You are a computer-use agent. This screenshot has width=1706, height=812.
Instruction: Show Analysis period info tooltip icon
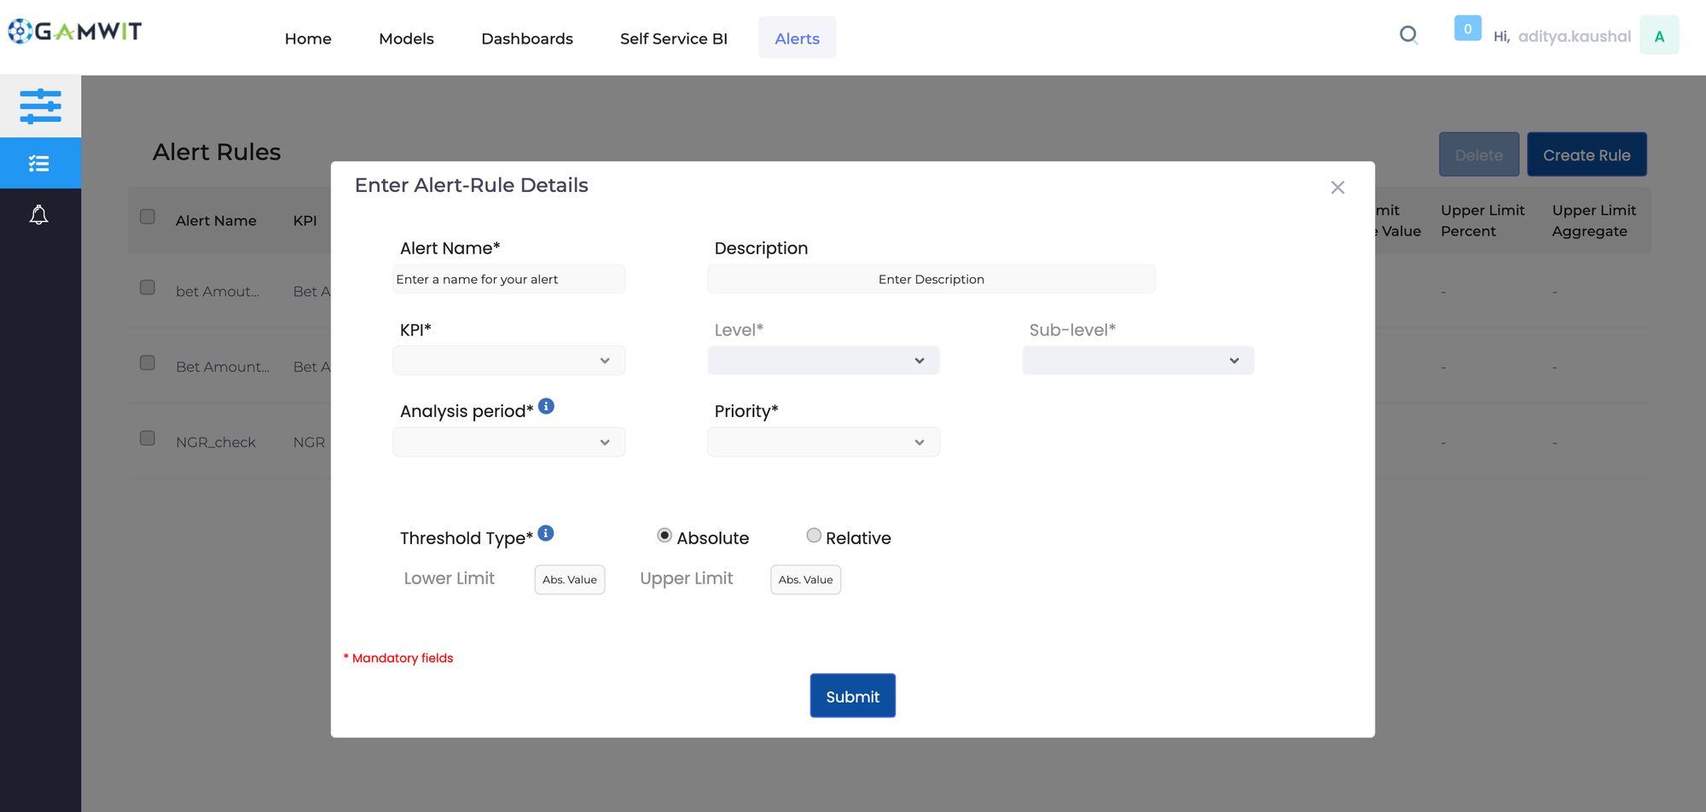546,407
